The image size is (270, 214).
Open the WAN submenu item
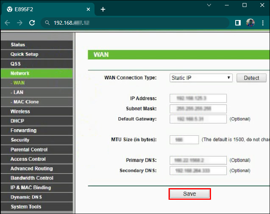click(x=37, y=83)
